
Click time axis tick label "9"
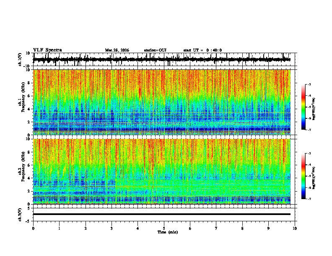[268, 228]
